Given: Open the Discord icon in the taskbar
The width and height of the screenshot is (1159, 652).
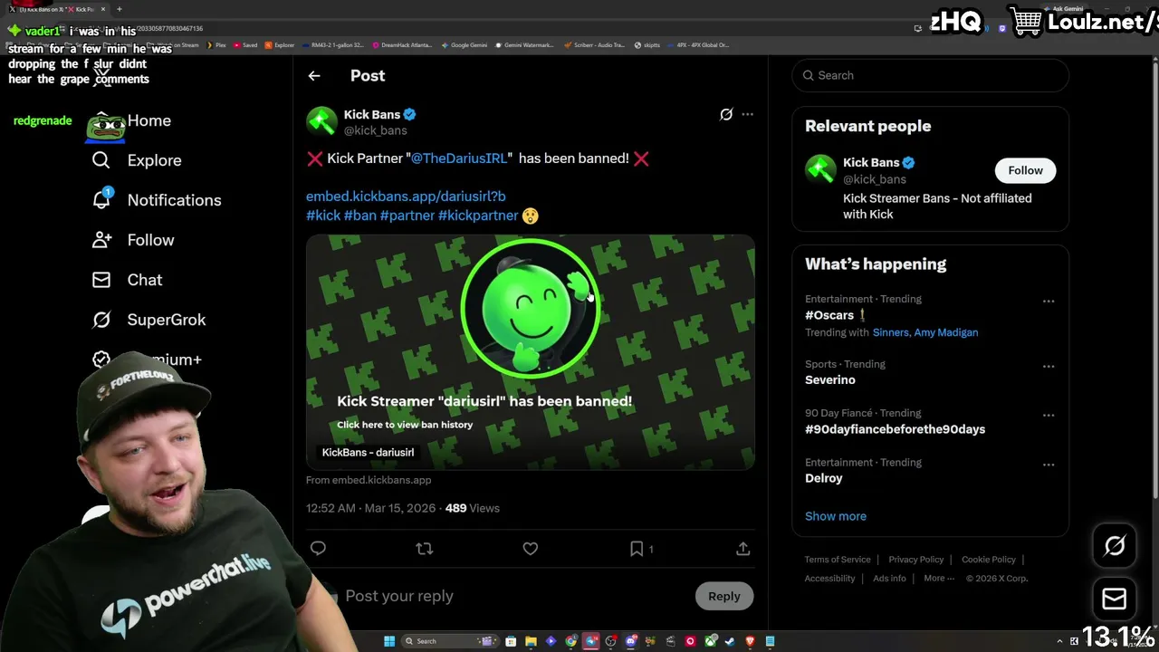Looking at the screenshot, I should pos(631,641).
